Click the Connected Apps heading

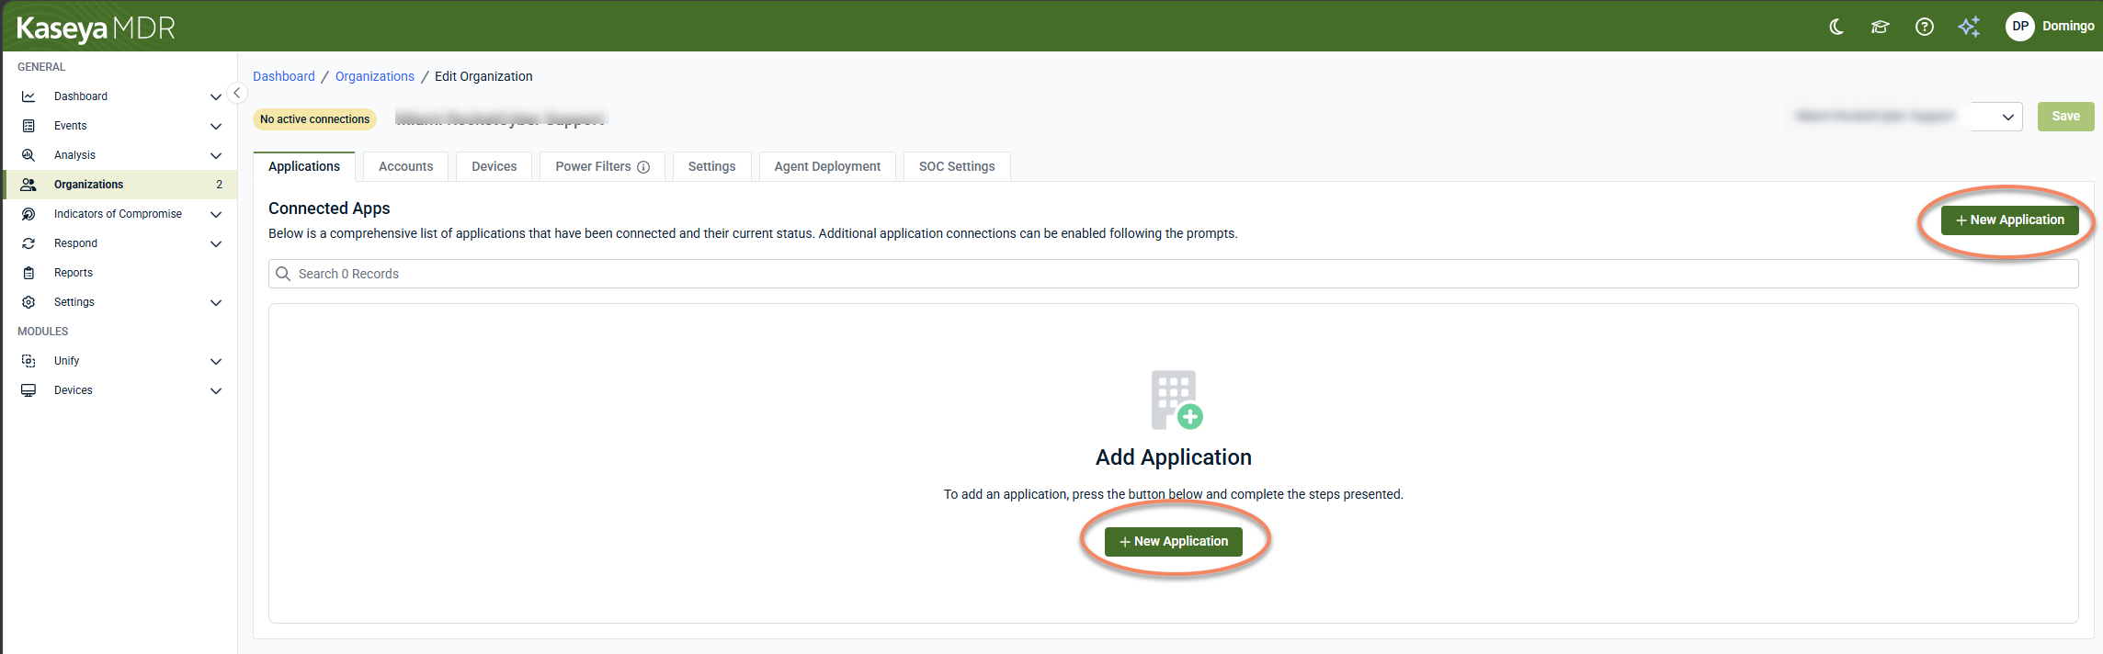pos(329,209)
